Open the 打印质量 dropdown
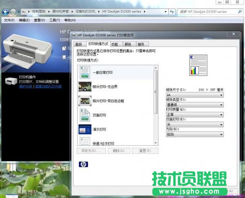Screen dimensions: 245x198 [194, 115]
